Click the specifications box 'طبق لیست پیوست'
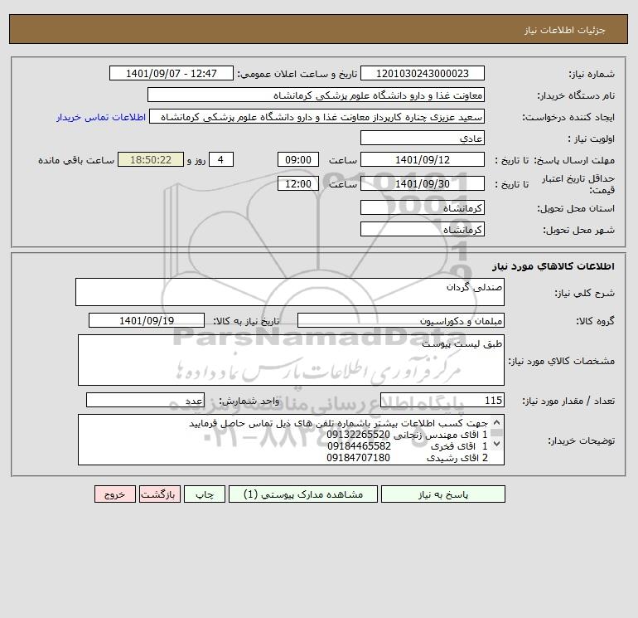 tap(291, 360)
